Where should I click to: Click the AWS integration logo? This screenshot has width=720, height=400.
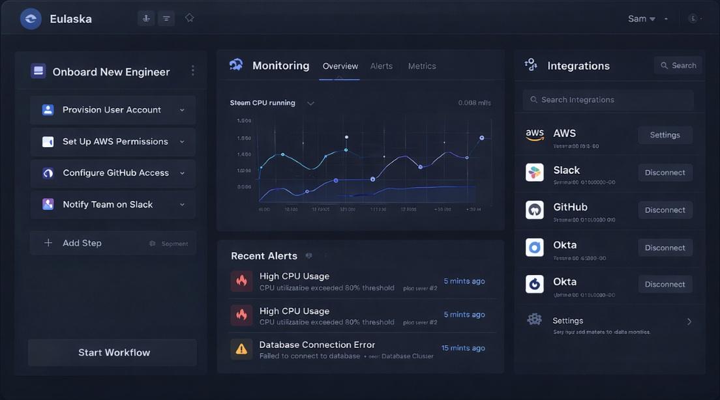(x=535, y=135)
